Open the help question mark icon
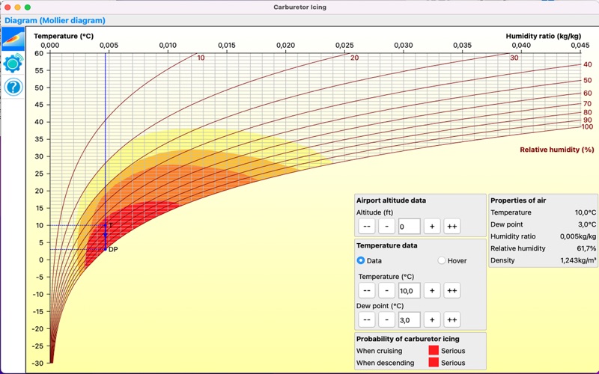 [13, 87]
